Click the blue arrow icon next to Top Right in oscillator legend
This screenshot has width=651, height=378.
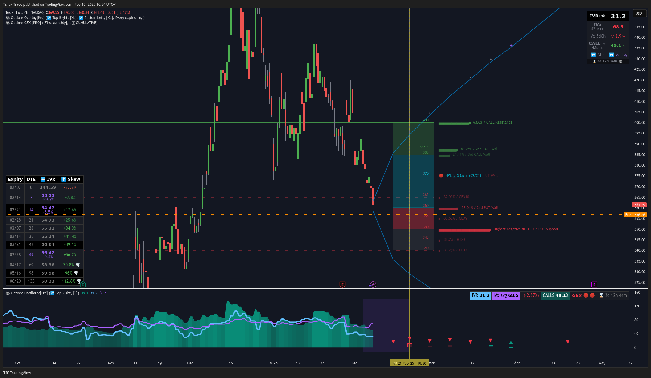[x=52, y=293]
